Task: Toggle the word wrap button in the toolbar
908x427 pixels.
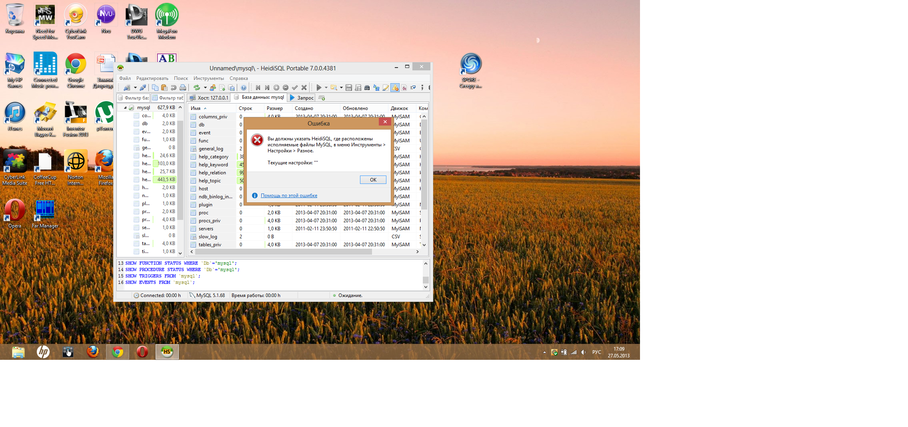Action: (413, 88)
